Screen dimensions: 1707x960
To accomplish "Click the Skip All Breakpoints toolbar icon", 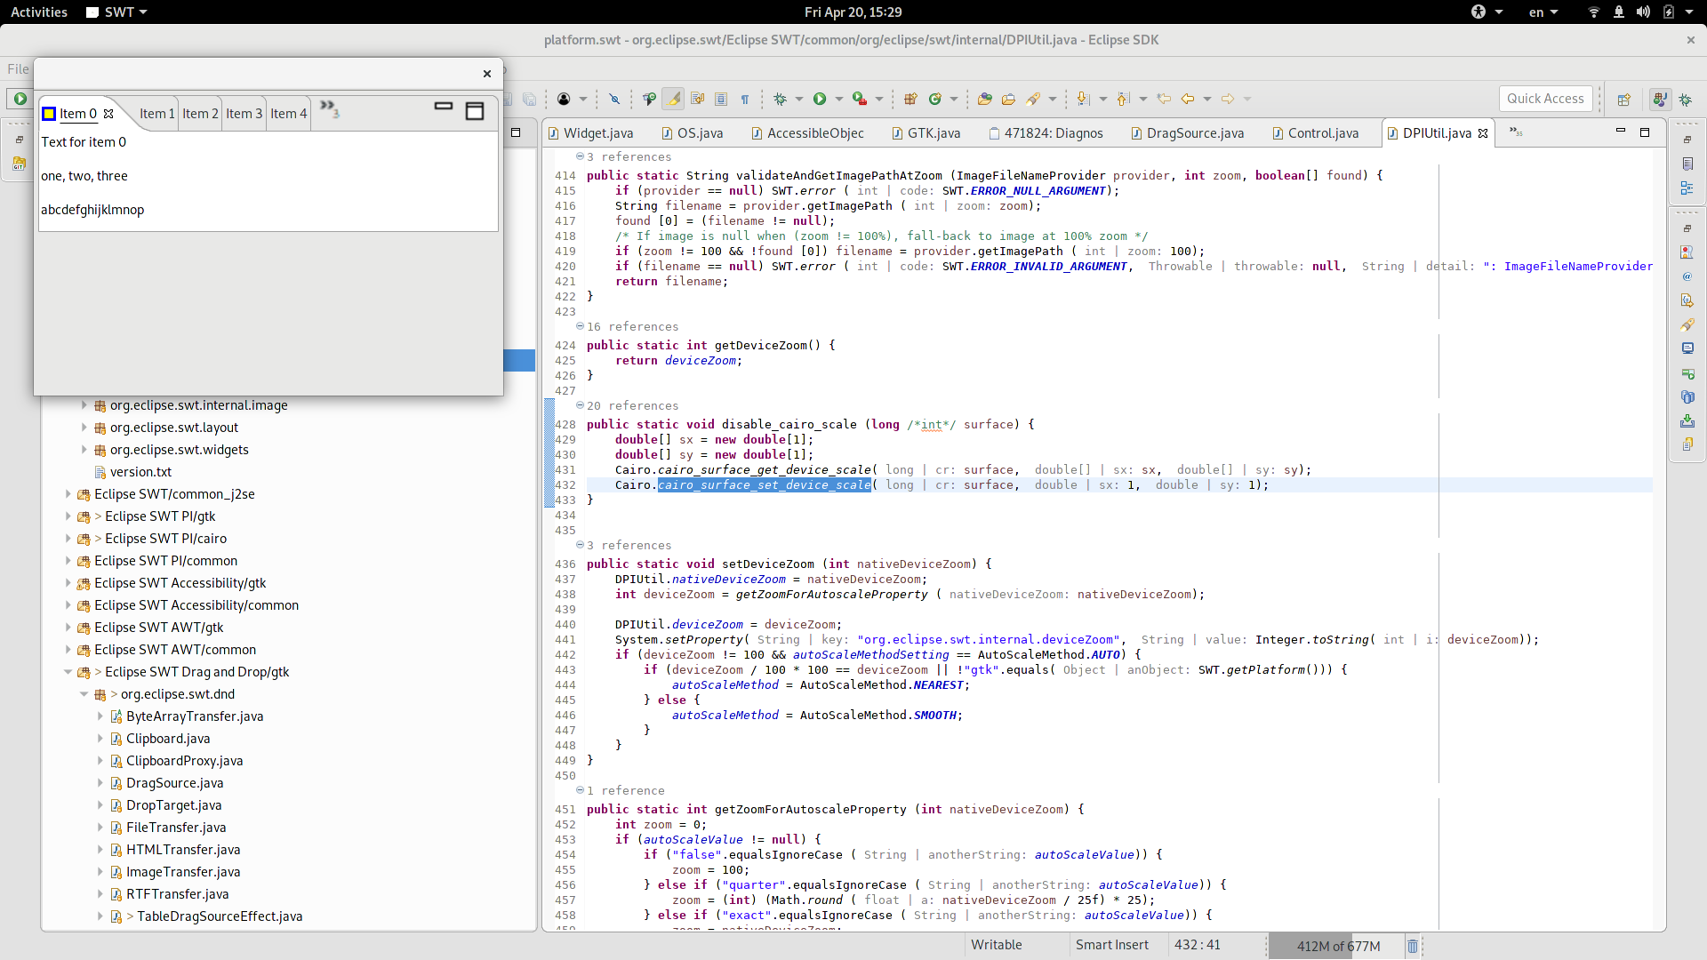I will click(x=614, y=99).
